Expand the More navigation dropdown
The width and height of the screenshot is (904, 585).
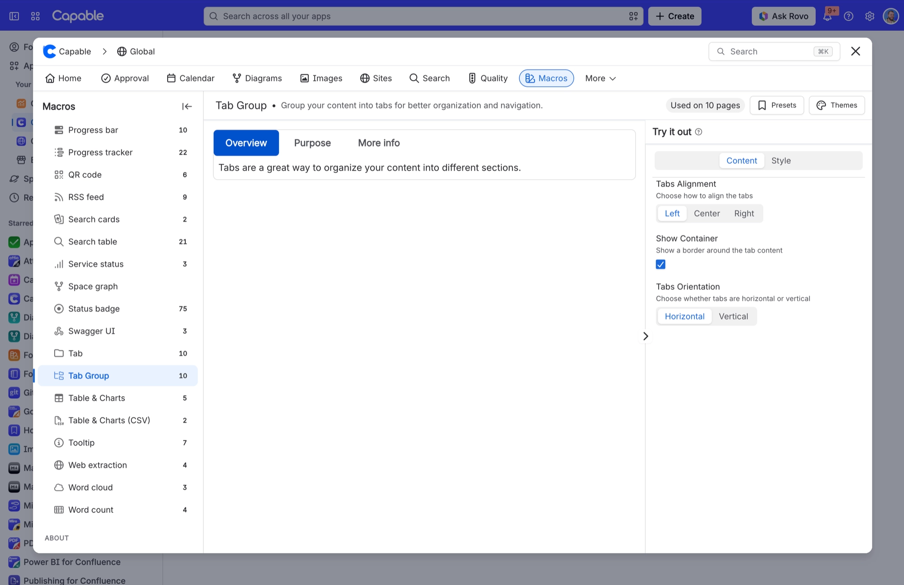tap(600, 79)
